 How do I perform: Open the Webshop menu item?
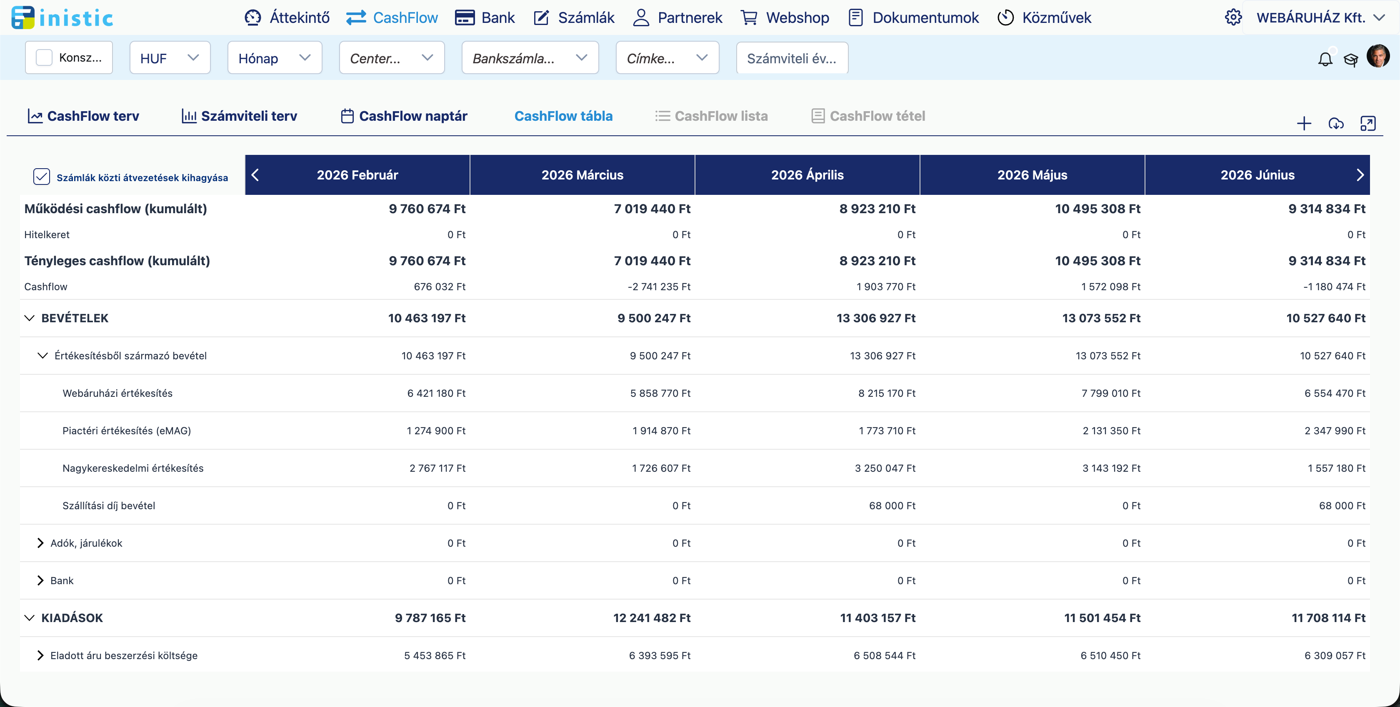click(785, 18)
